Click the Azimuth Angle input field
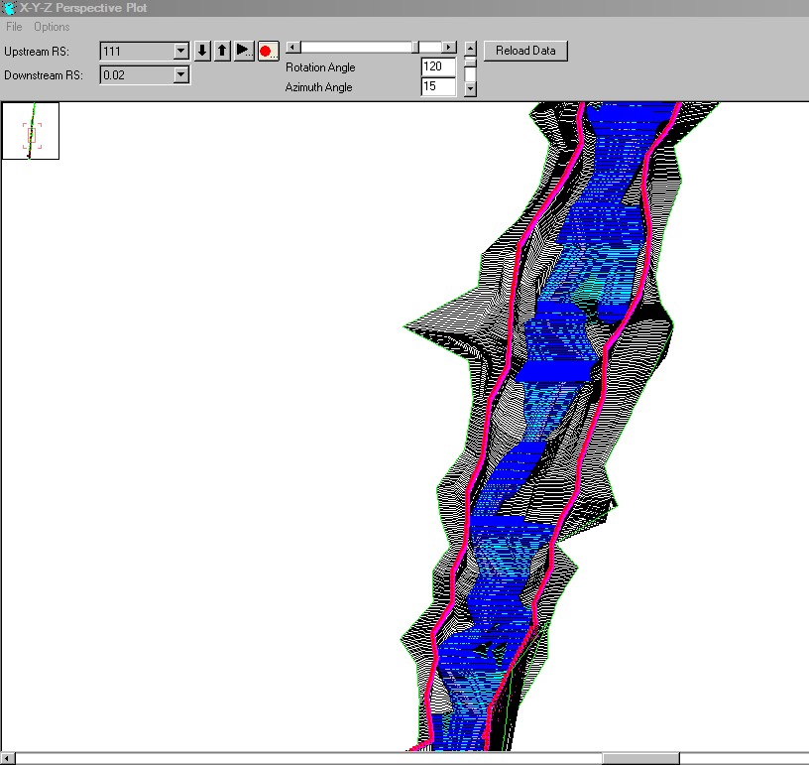Screen dimensions: 809x765 pyautogui.click(x=438, y=87)
